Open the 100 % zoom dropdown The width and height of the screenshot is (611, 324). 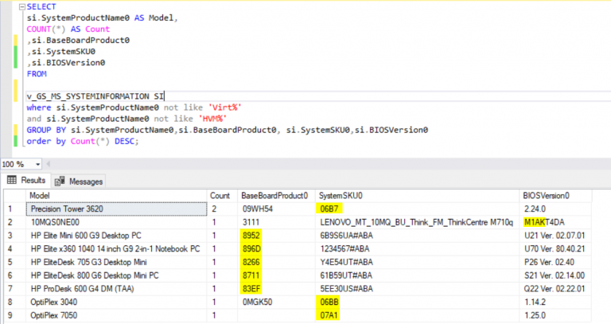38,164
